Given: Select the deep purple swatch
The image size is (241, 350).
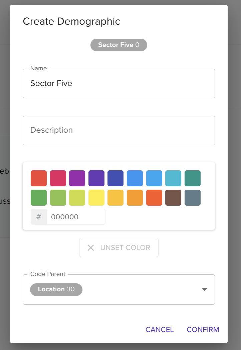Looking at the screenshot, I should pyautogui.click(x=96, y=178).
